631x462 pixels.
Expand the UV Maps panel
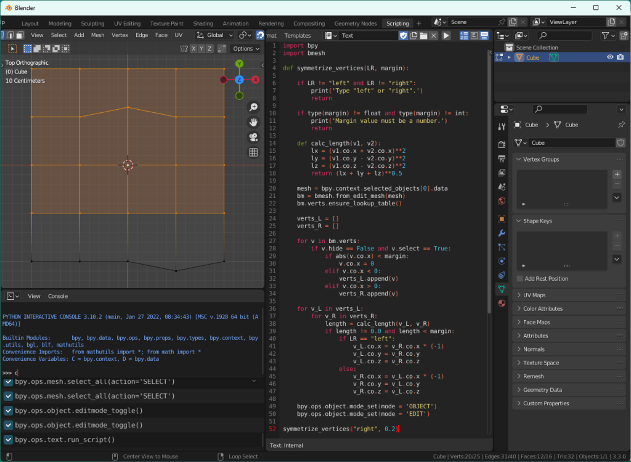coord(534,295)
